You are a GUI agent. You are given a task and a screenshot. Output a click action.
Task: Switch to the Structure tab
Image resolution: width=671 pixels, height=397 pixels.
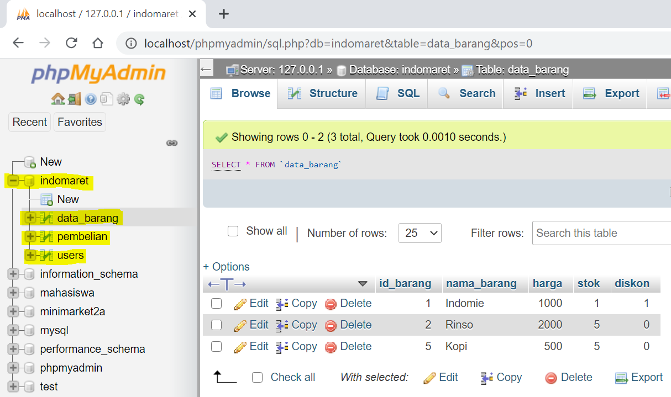(x=323, y=94)
